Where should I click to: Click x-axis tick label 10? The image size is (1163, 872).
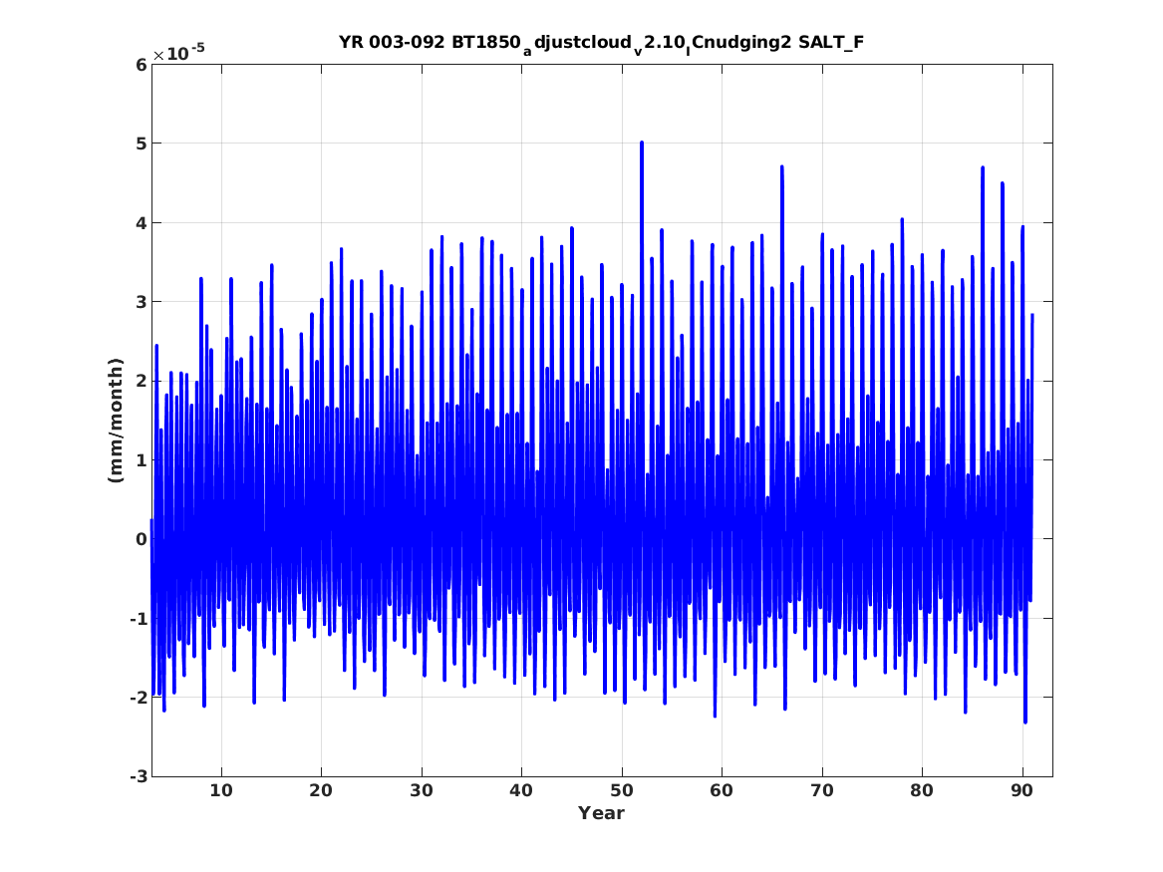(x=221, y=790)
